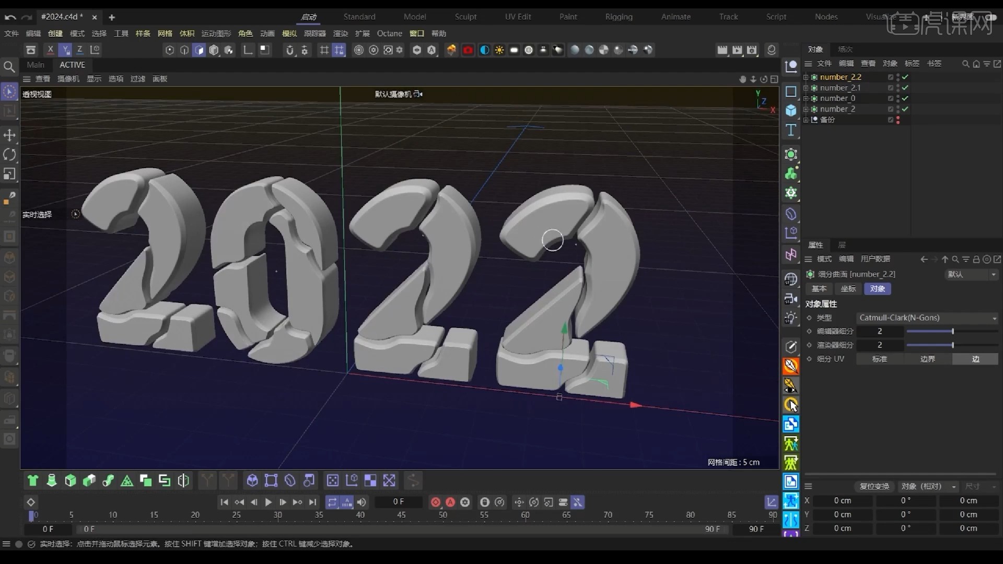Click the red record keyframe button
This screenshot has width=1003, height=564.
436,502
